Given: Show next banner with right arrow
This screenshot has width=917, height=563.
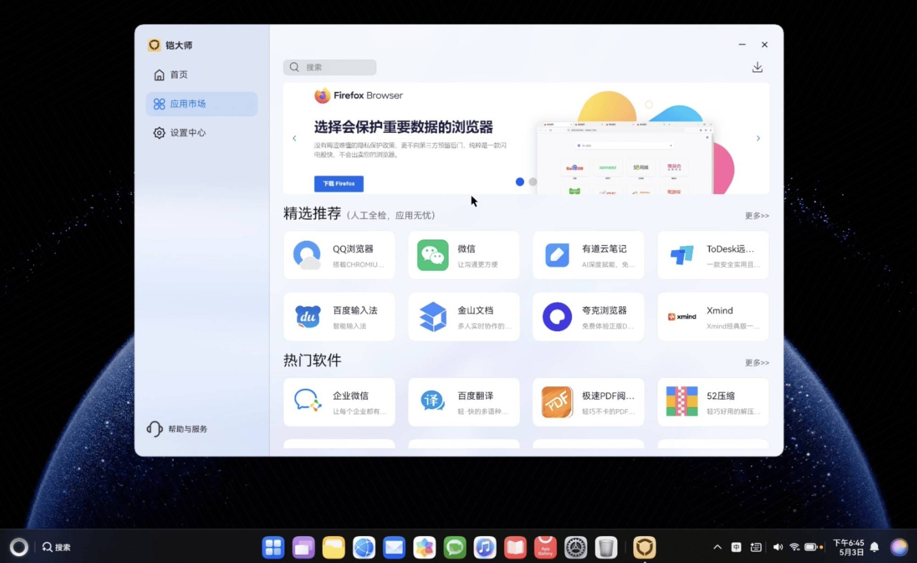Looking at the screenshot, I should pyautogui.click(x=758, y=138).
